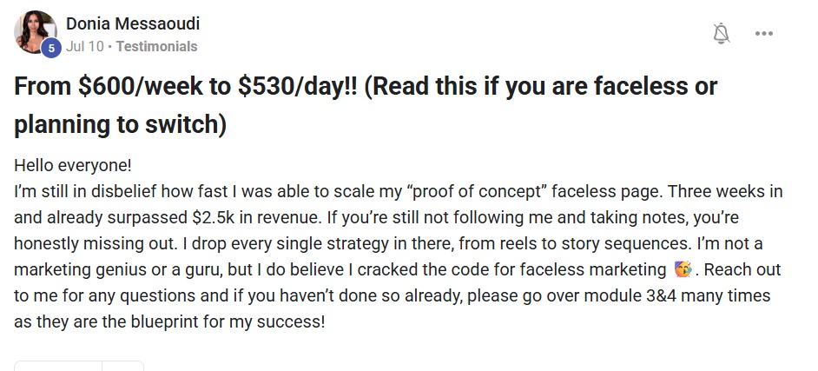Click the party-face emoji in the post

[682, 270]
